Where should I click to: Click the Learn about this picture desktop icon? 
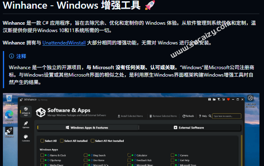point(250,101)
